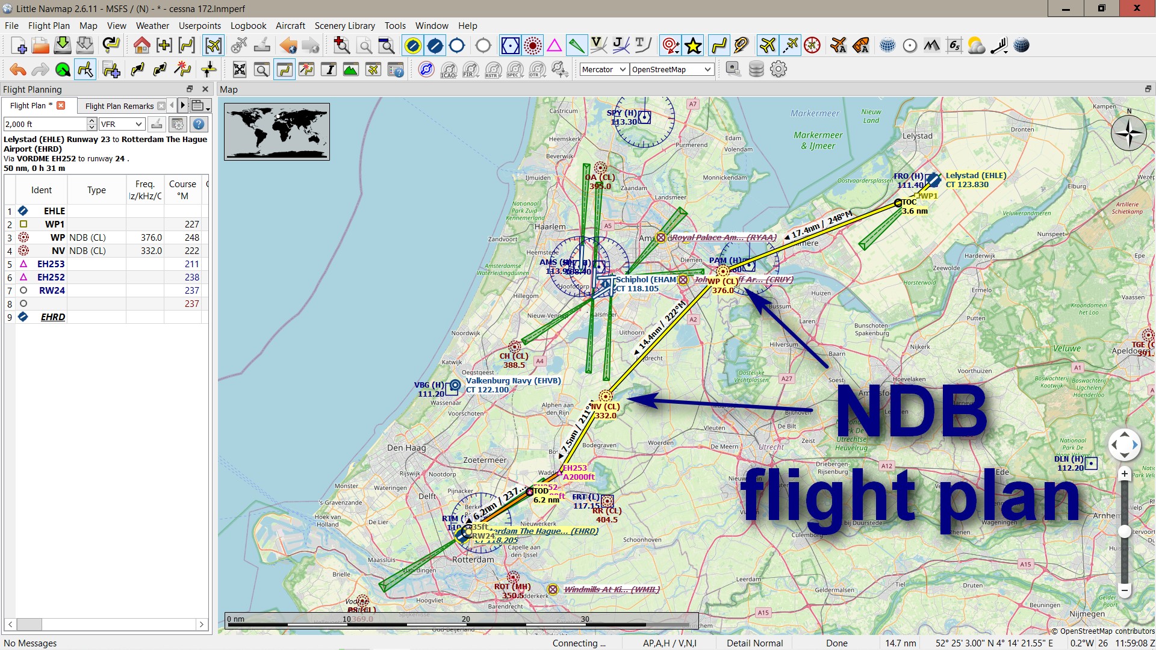The height and width of the screenshot is (650, 1156).
Task: Click the elevation profile mountain icon
Action: [x=350, y=70]
